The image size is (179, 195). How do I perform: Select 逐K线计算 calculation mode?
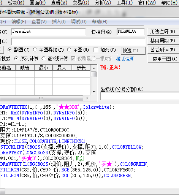(x=55, y=59)
